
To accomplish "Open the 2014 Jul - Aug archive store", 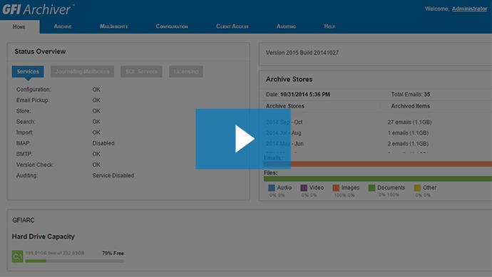I will coord(283,133).
